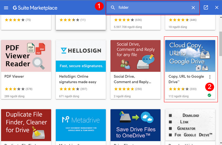Screen dimensions: 222x145
Task: Click '2 người dùng' user count
Action: pos(122,96)
